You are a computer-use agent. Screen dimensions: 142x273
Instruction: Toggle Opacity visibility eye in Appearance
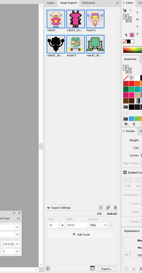pyautogui.click(x=127, y=255)
